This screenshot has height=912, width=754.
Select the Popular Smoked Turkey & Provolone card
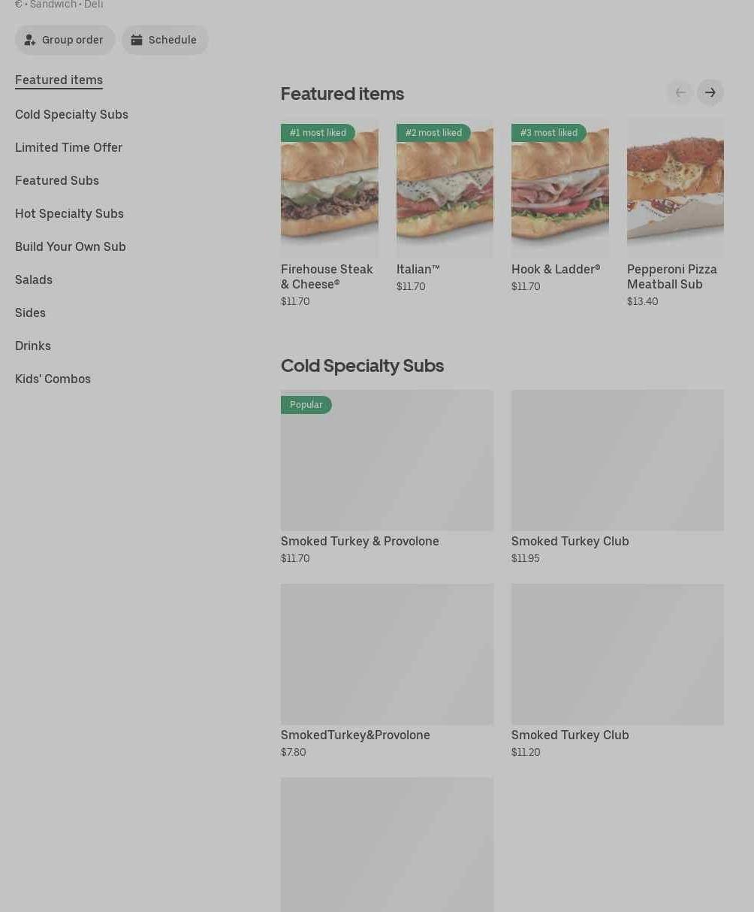pos(387,477)
